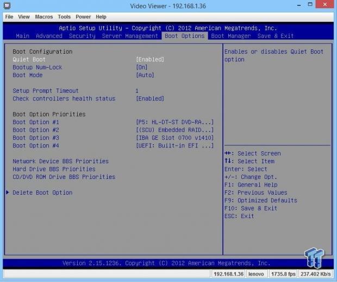337x282 pixels.
Task: Open the View menu
Action: click(24, 17)
